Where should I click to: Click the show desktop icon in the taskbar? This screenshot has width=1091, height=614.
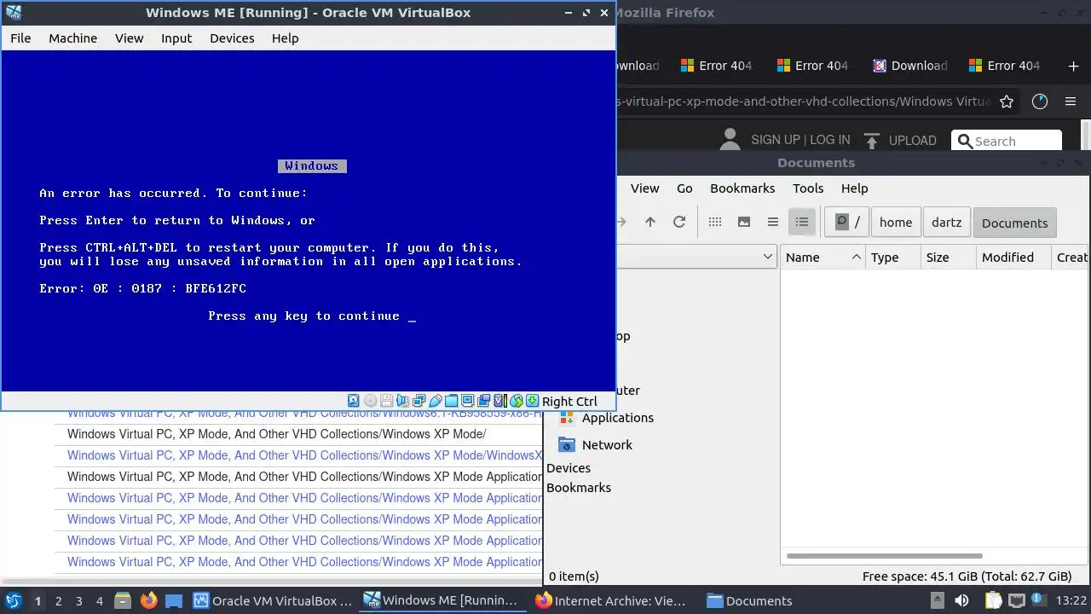coord(174,600)
